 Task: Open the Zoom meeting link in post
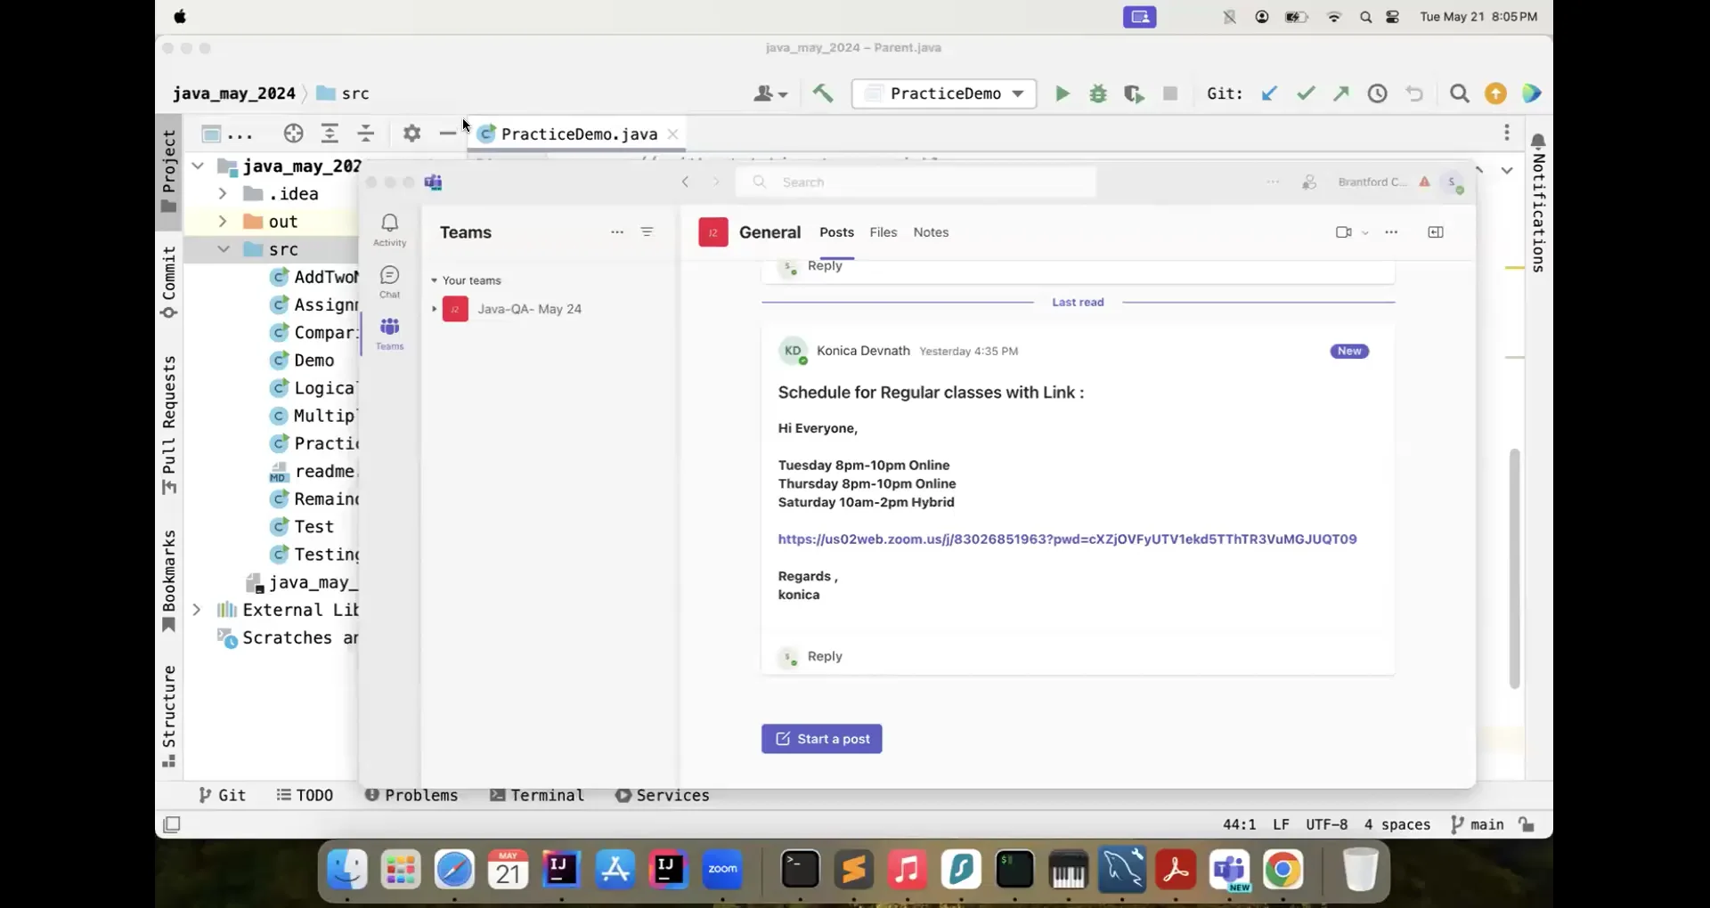click(1067, 539)
